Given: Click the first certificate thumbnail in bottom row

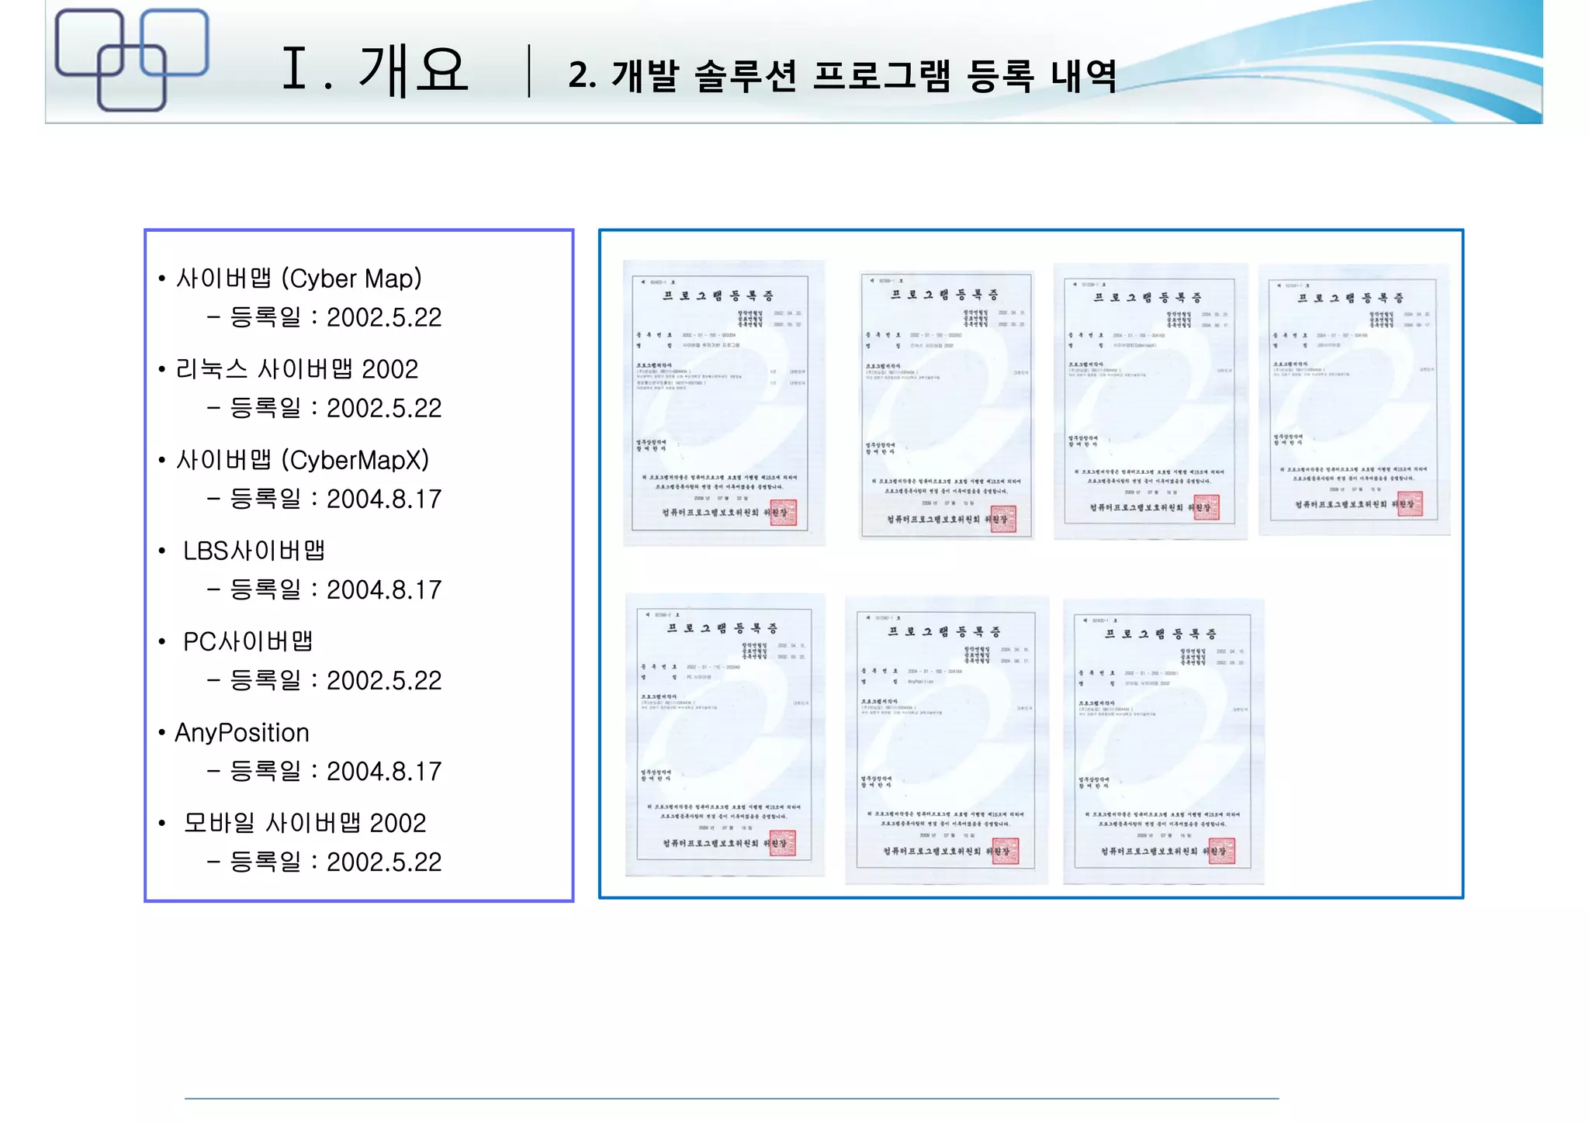Looking at the screenshot, I should pos(725,734).
